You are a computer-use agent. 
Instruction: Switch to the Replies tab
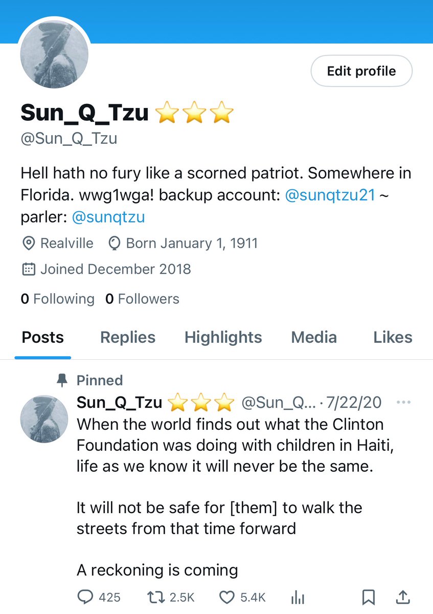(128, 338)
